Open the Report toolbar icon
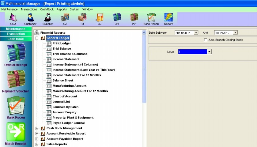 click(168, 17)
